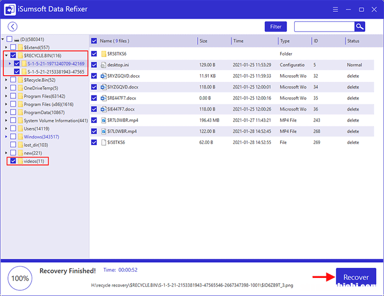Expand the Windows(343517) node
The height and width of the screenshot is (296, 384).
coord(6,137)
